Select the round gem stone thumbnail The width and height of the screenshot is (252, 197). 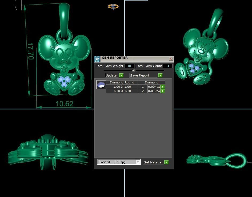click(x=101, y=85)
